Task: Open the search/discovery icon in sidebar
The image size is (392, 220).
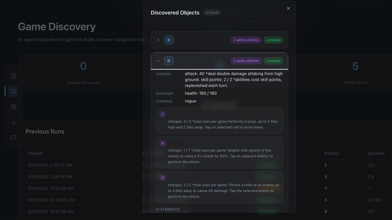Action: [x=13, y=91]
